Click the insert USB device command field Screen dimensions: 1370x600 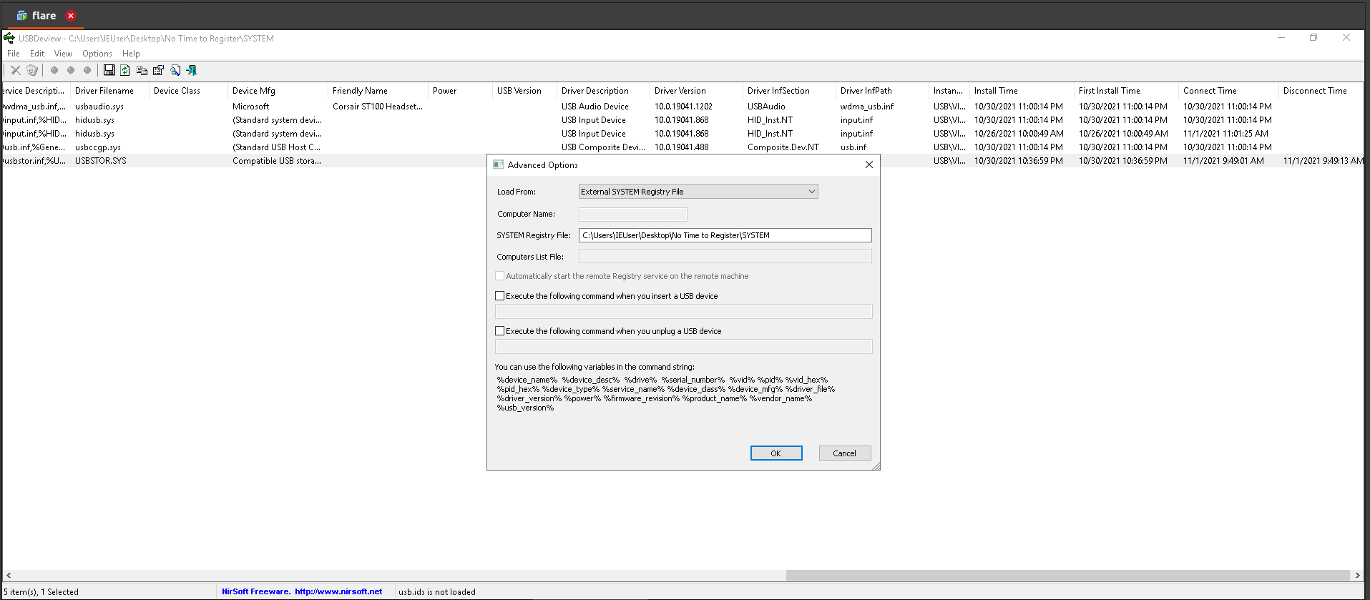click(684, 311)
